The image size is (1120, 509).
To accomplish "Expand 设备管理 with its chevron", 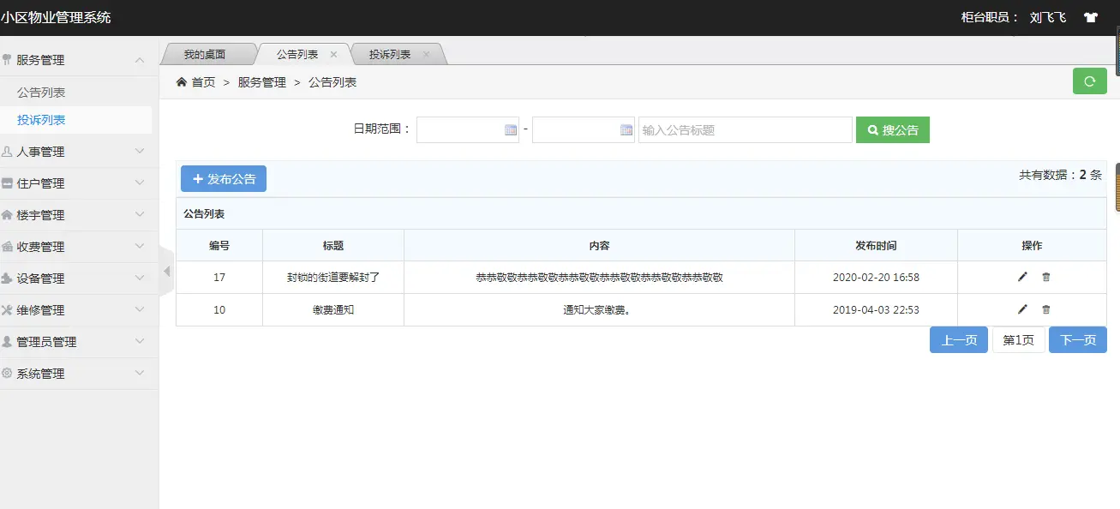I will tap(140, 278).
